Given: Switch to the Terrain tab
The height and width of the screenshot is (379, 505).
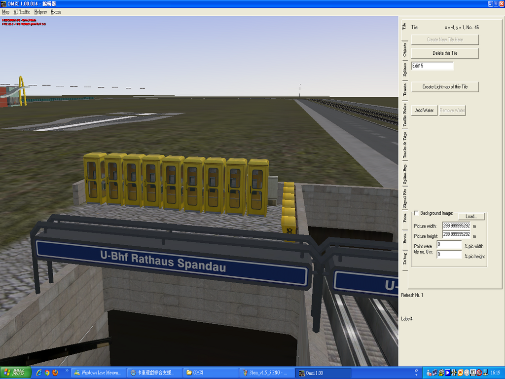Looking at the screenshot, I should point(404,89).
